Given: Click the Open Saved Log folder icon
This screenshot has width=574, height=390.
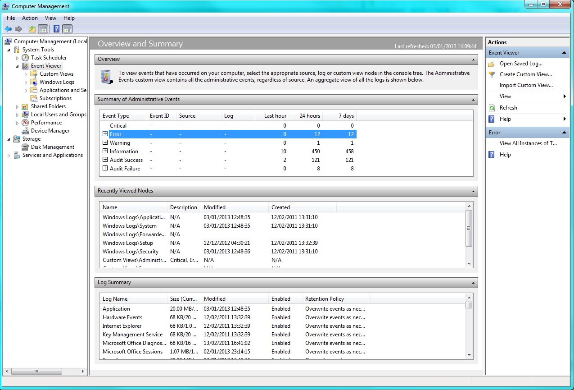Looking at the screenshot, I should (492, 64).
